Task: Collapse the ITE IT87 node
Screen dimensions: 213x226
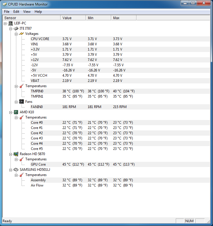Action: point(11,29)
